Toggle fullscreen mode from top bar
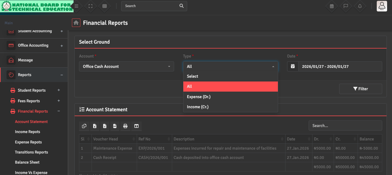Screen dimensions: 392x175 pos(91,6)
